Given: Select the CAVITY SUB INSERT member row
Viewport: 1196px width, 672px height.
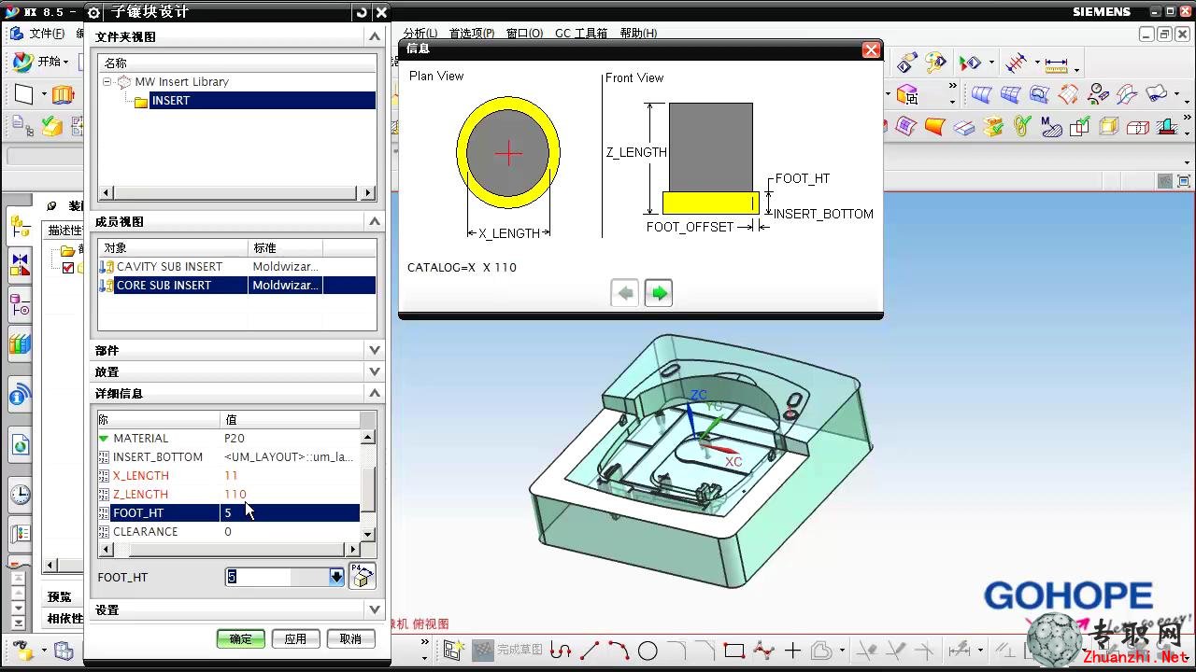Looking at the screenshot, I should tap(237, 267).
